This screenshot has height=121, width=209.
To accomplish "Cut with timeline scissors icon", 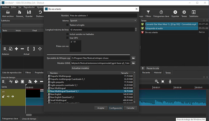I will 11,82.
